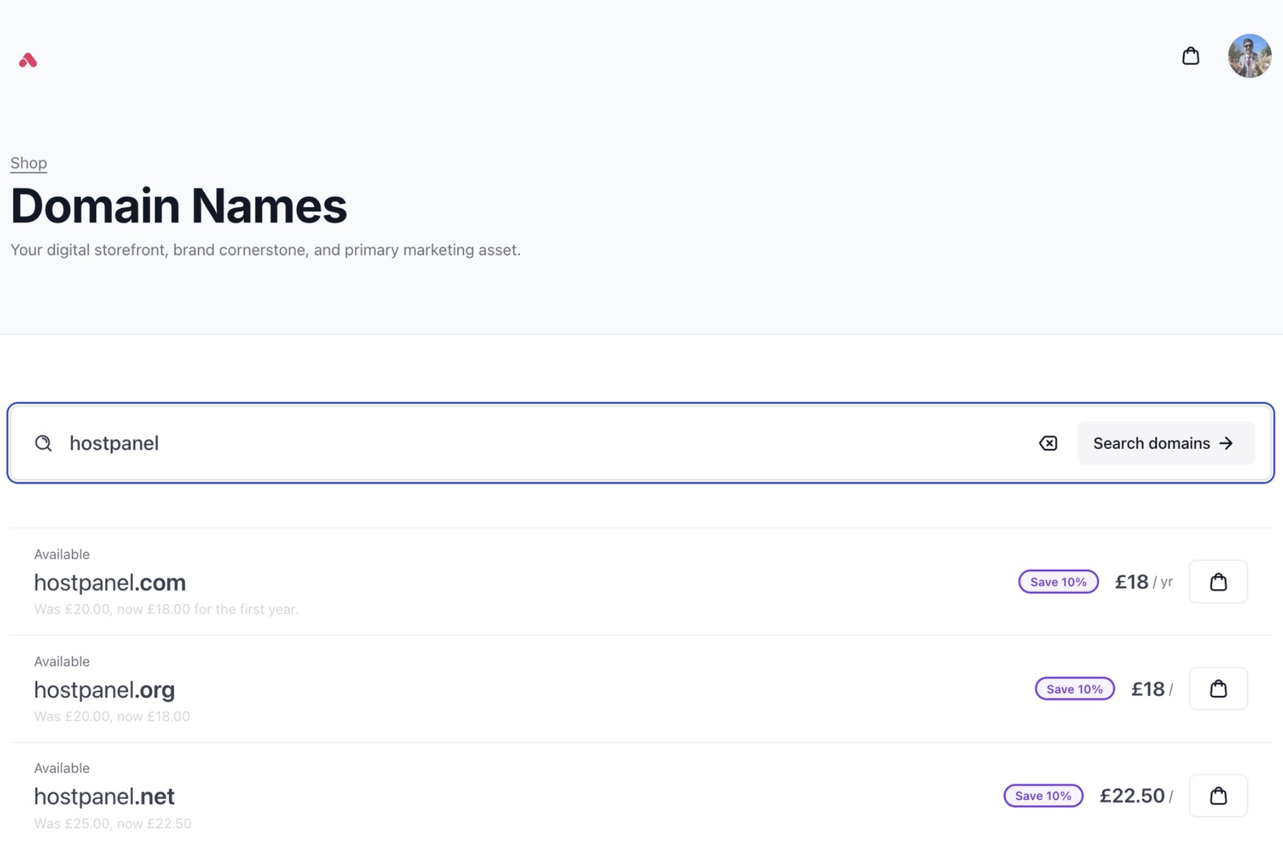Viewport: 1283px width, 867px height.
Task: Click the 'Your digital storefront' subtitle text
Action: pyautogui.click(x=265, y=250)
